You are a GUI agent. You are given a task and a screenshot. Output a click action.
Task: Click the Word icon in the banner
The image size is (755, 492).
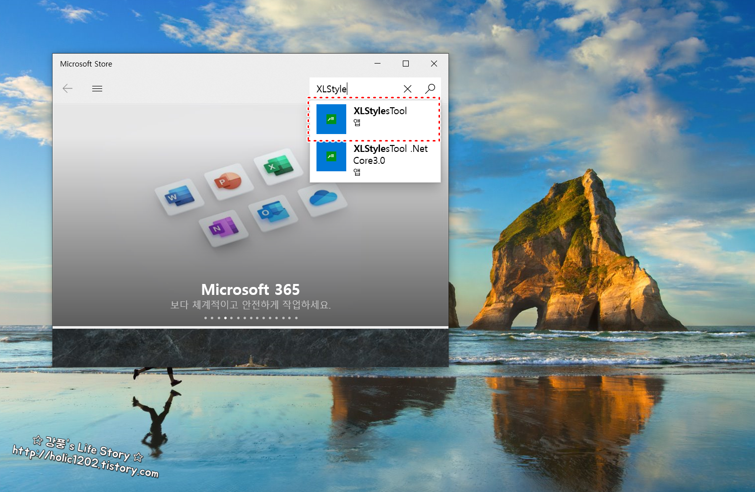pos(180,197)
